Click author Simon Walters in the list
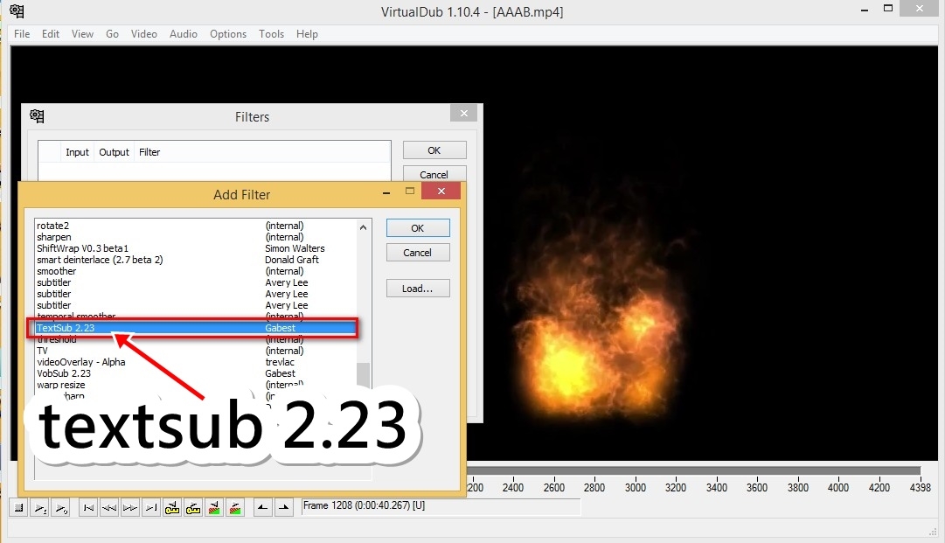The image size is (945, 543). pos(295,248)
